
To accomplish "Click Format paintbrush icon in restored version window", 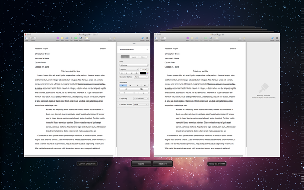I will click(272, 38).
